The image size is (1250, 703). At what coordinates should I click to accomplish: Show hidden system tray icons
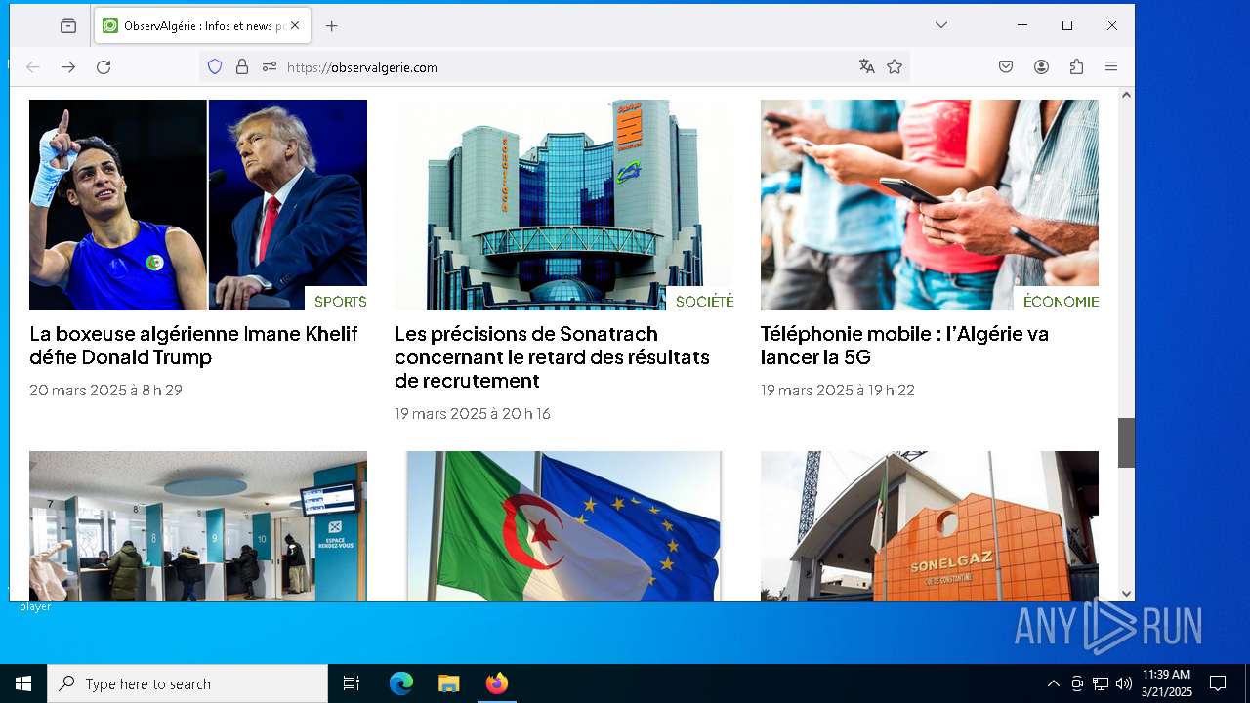click(x=1053, y=683)
